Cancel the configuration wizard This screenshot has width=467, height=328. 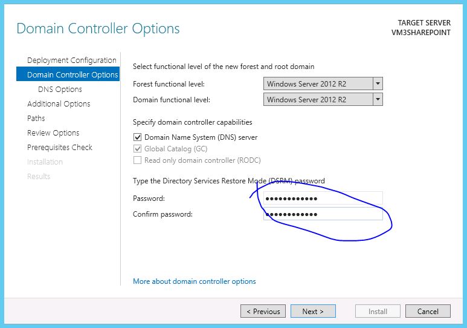click(x=428, y=311)
